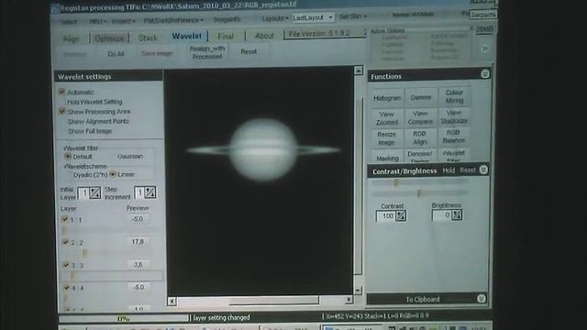Viewport: 587px width, 330px height.
Task: Open the ImageInfo menu item
Action: pos(227,19)
